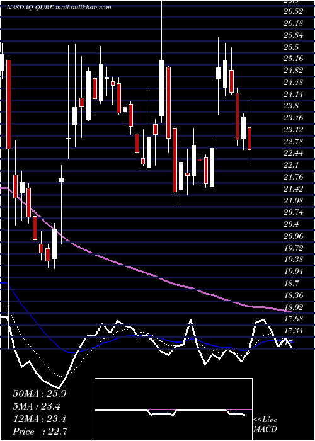The image size is (315, 441).
Task: Click the NASDAQ QURE mail.bullkhan.com title text
Action: pyautogui.click(x=59, y=8)
